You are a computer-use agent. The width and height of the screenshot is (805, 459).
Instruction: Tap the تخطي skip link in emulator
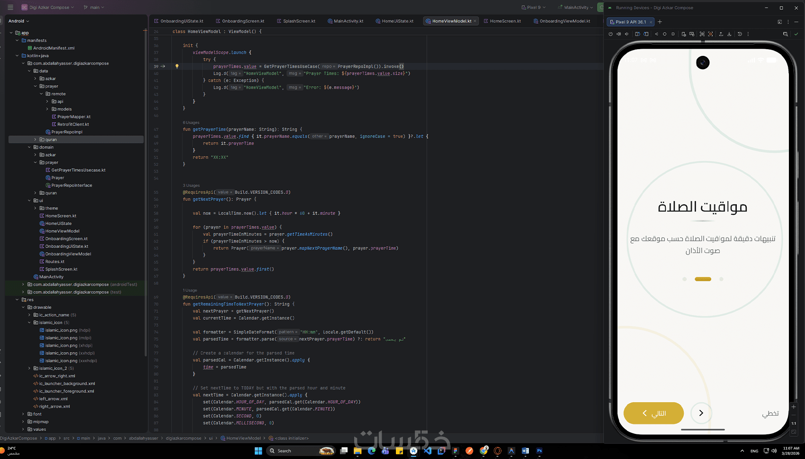[x=770, y=414]
